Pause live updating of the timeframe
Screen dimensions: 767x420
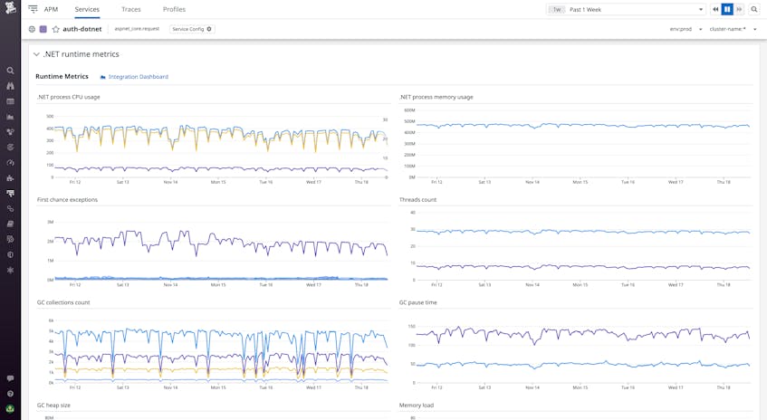click(727, 9)
